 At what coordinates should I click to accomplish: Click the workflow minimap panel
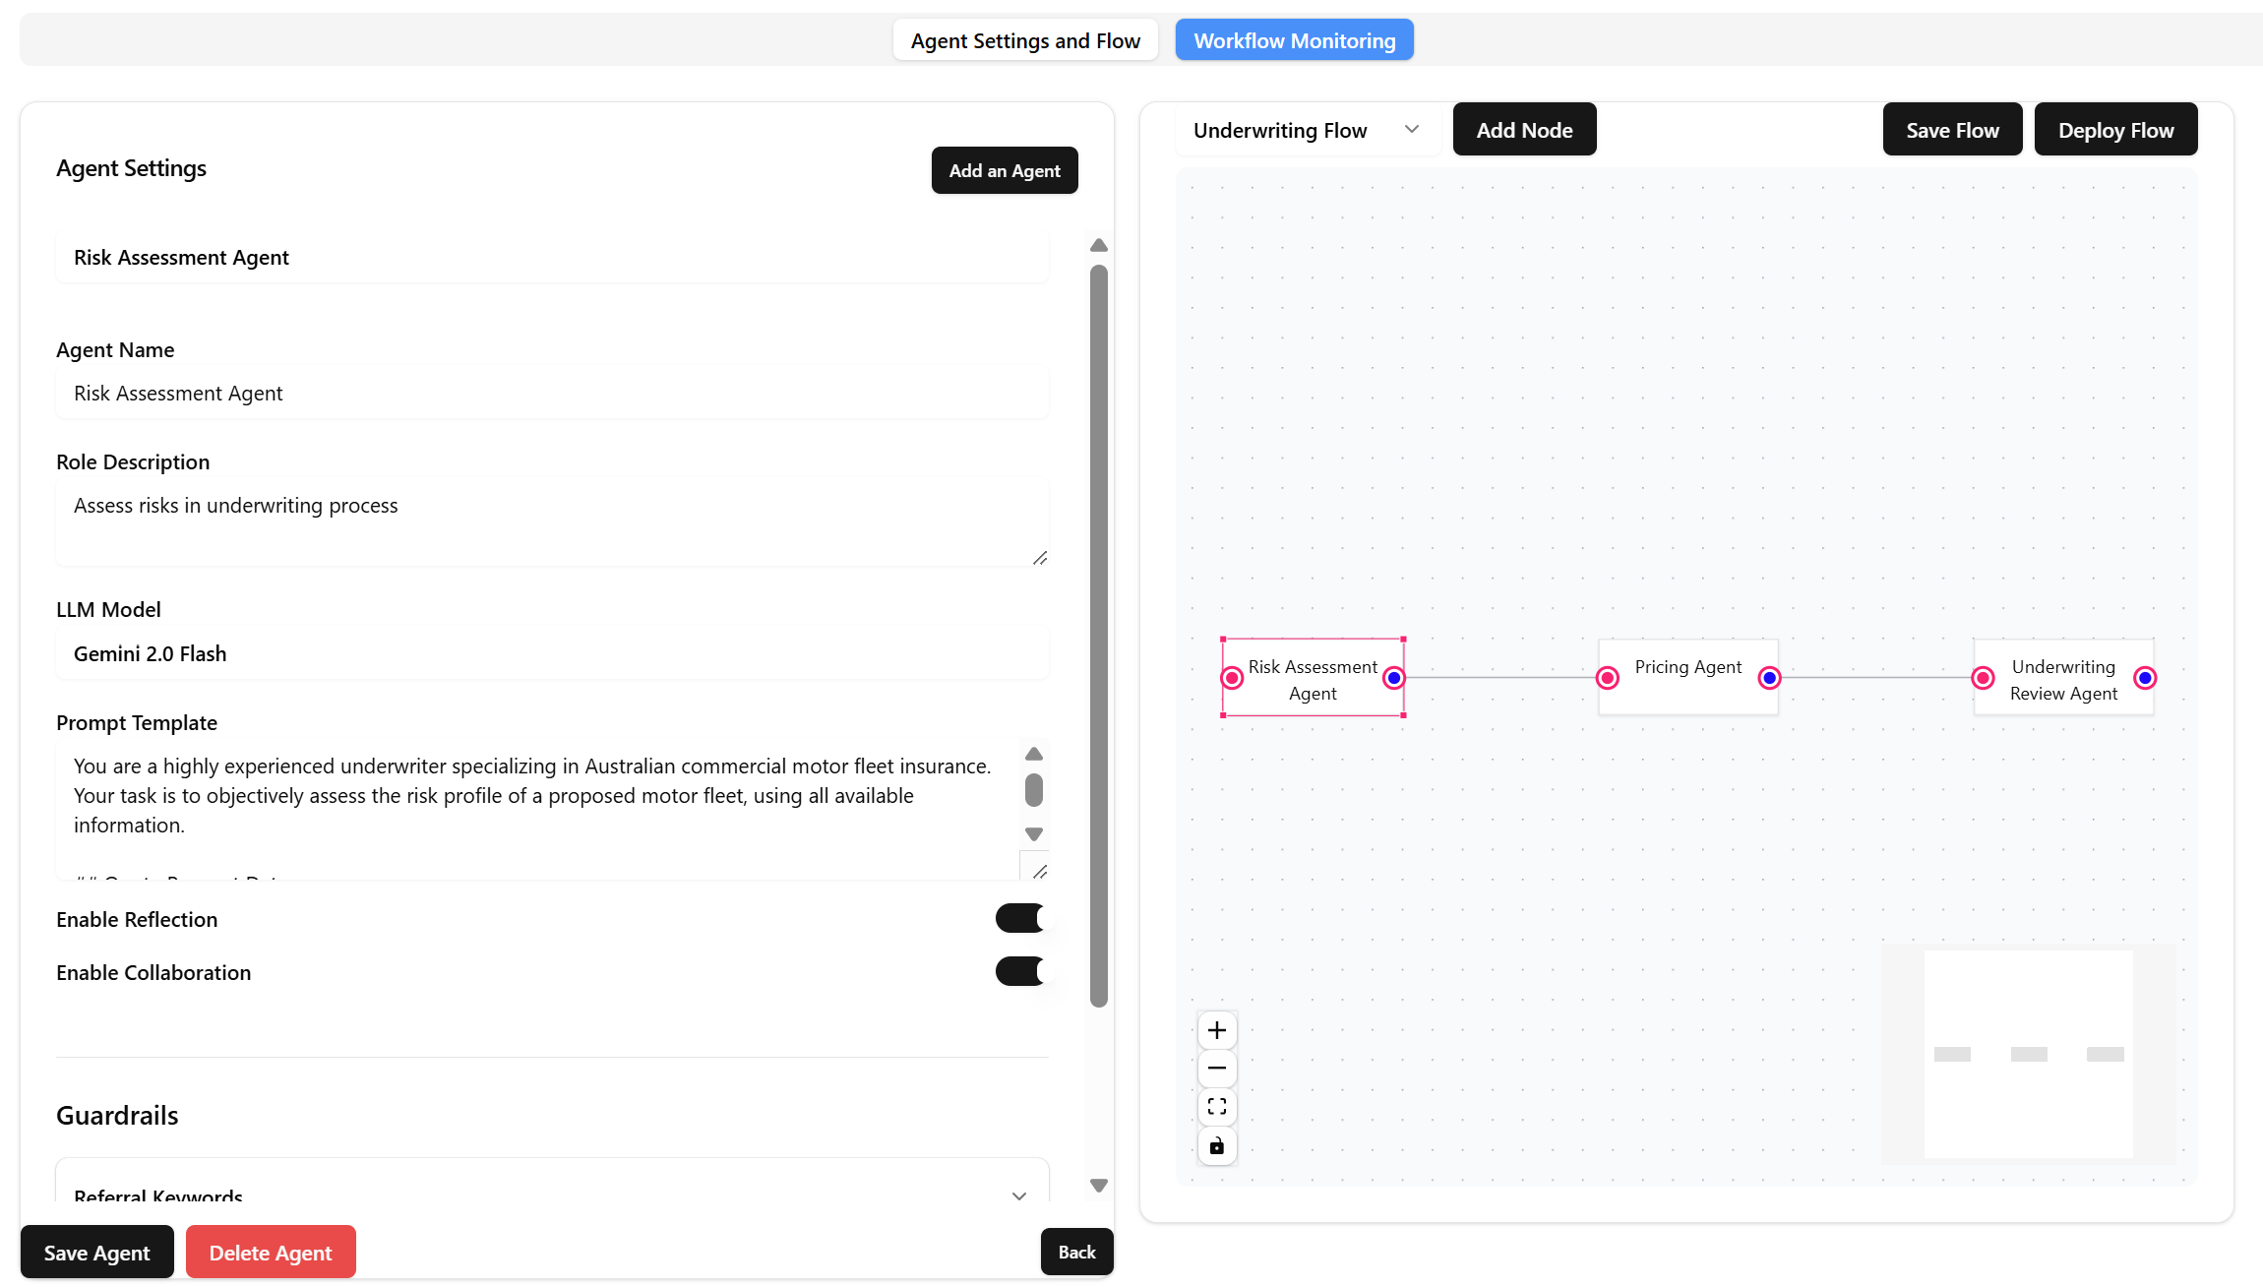[2029, 1055]
